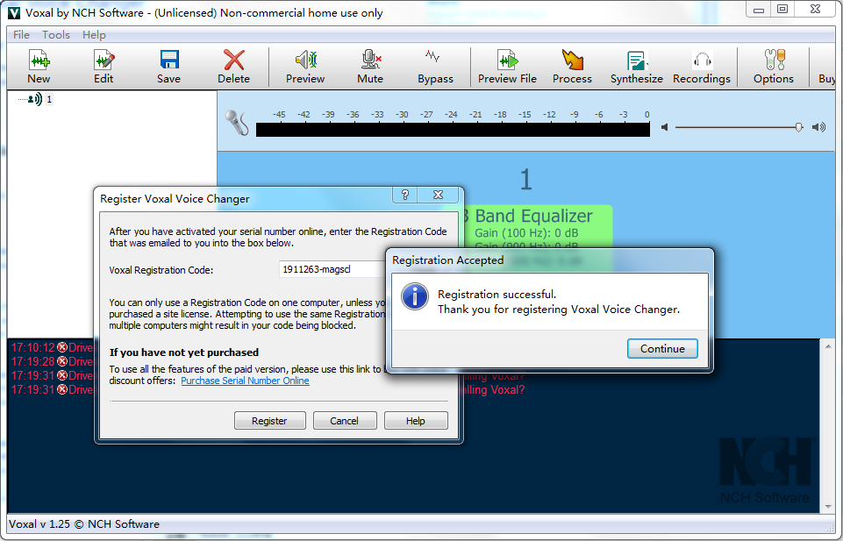Toggle the Mute microphone button
Screen dimensions: 843x541
pyautogui.click(x=370, y=67)
